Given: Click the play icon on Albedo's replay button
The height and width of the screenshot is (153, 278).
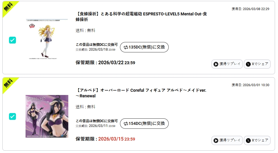Looking at the screenshot, I should (x=216, y=140).
